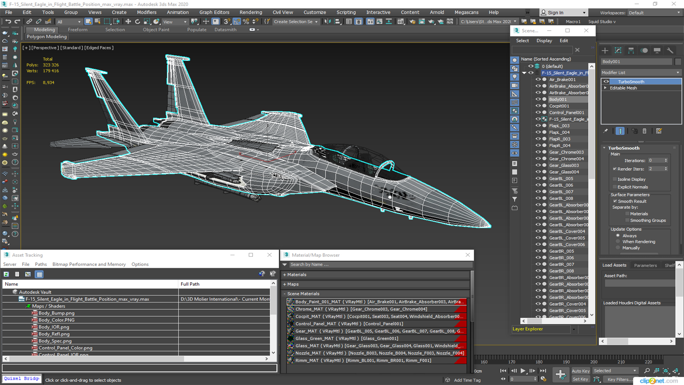Click the Auto Key button
This screenshot has width=684, height=385.
click(581, 371)
